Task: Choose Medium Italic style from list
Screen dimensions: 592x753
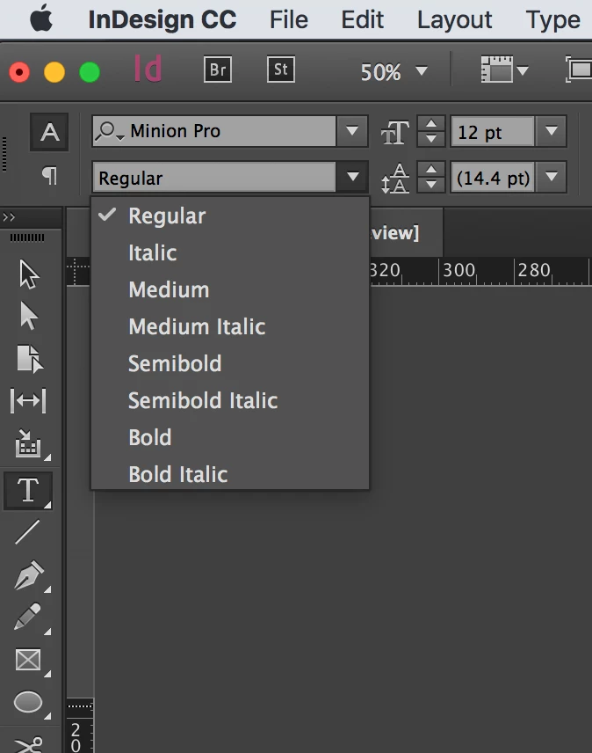Action: [230, 326]
